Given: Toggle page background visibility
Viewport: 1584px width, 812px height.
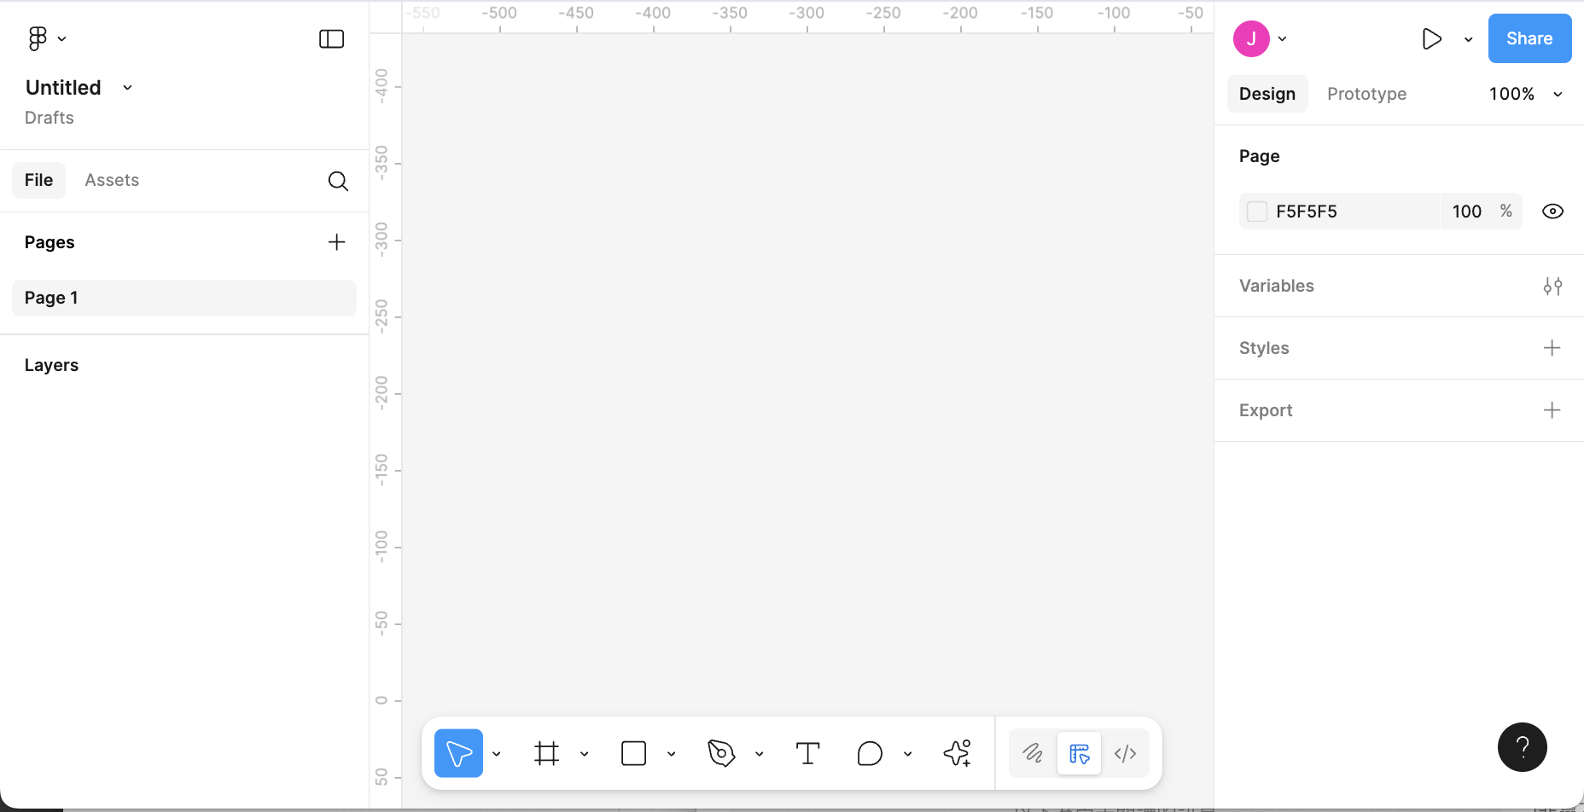Looking at the screenshot, I should (x=1552, y=211).
